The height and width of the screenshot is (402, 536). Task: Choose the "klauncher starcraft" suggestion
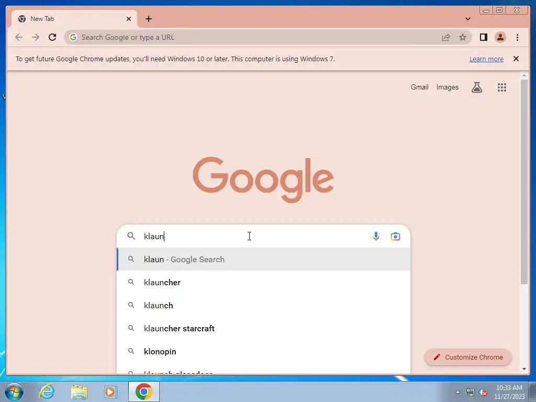(x=264, y=329)
